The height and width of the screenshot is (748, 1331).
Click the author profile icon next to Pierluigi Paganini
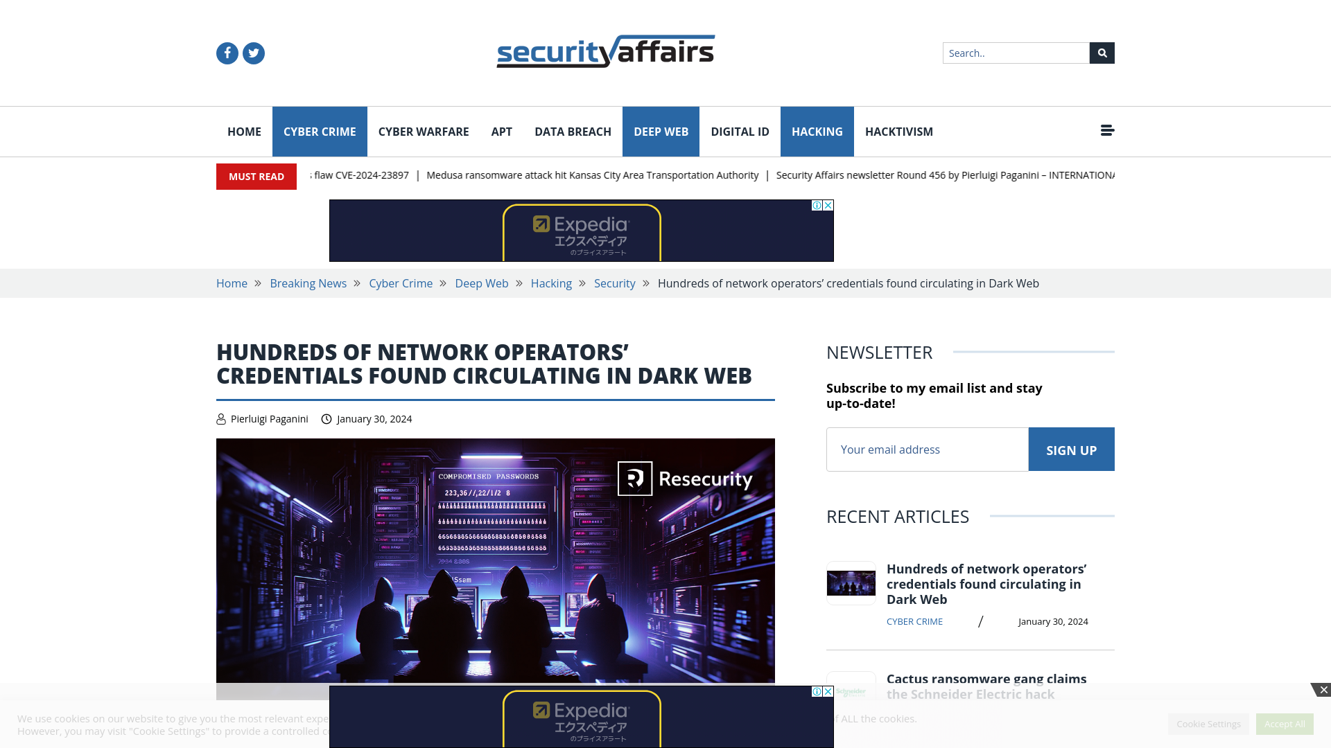(x=221, y=418)
